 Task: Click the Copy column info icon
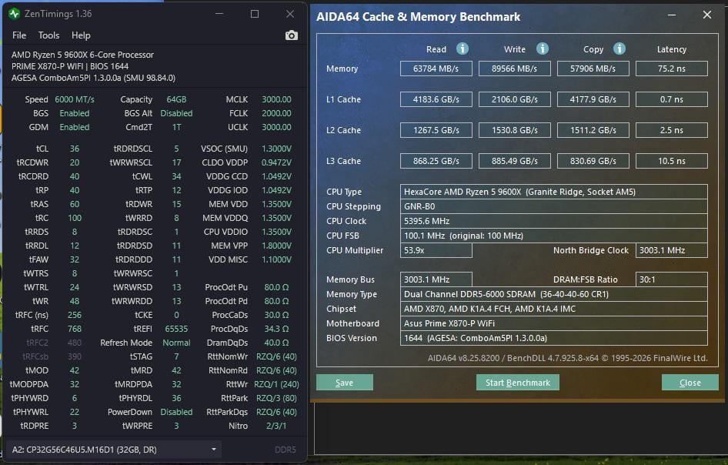tap(619, 49)
